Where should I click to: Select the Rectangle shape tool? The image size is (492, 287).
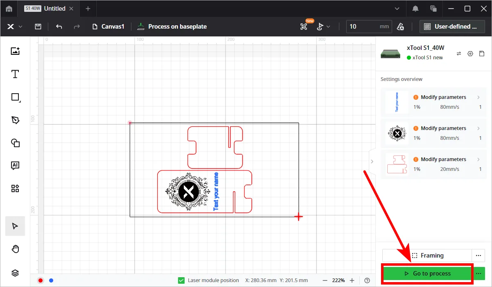[15, 97]
